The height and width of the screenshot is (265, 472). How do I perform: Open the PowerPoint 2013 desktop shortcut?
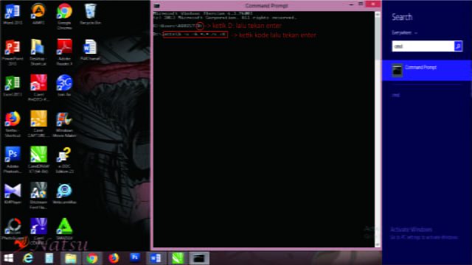[x=13, y=52]
